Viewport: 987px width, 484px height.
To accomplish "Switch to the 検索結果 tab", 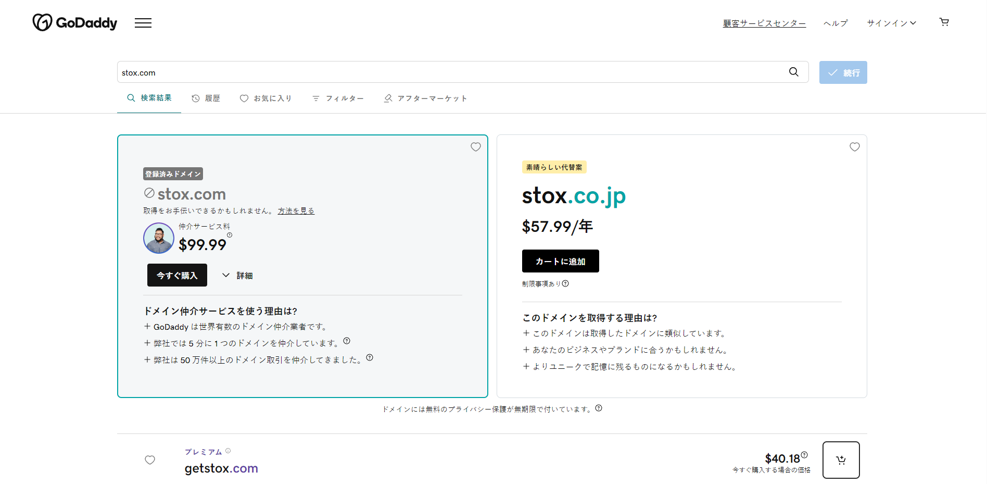I will (149, 98).
